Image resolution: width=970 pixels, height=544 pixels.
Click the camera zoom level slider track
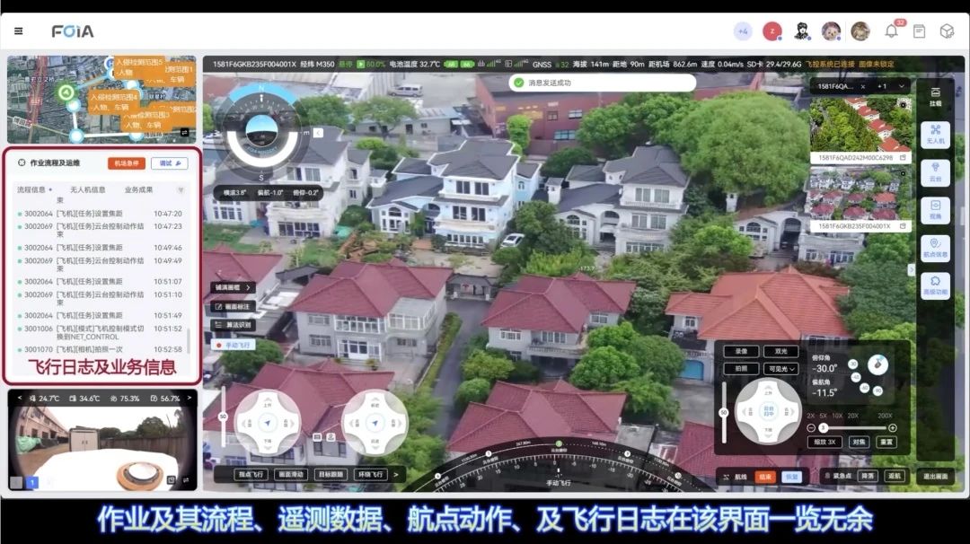853,428
